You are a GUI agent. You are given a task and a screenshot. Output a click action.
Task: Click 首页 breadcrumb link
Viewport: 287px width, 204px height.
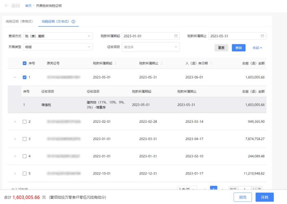[x=28, y=6]
